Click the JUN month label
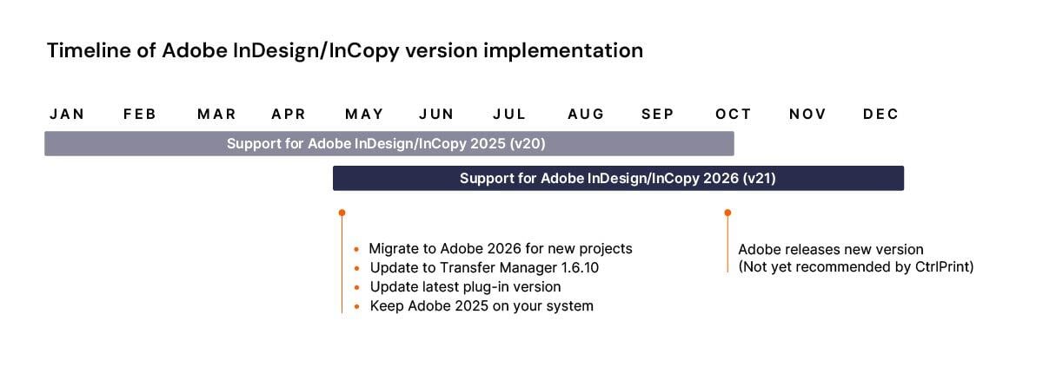The height and width of the screenshot is (367, 1043). click(x=436, y=114)
